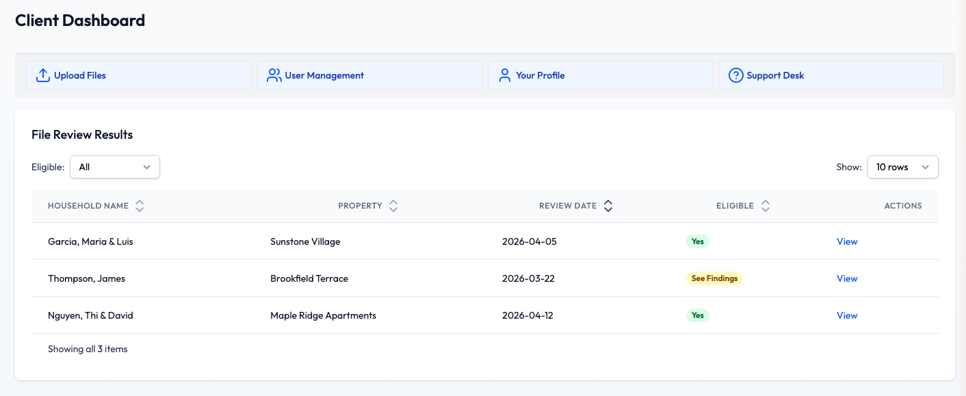
Task: Click the Support Desk button
Action: coord(831,75)
